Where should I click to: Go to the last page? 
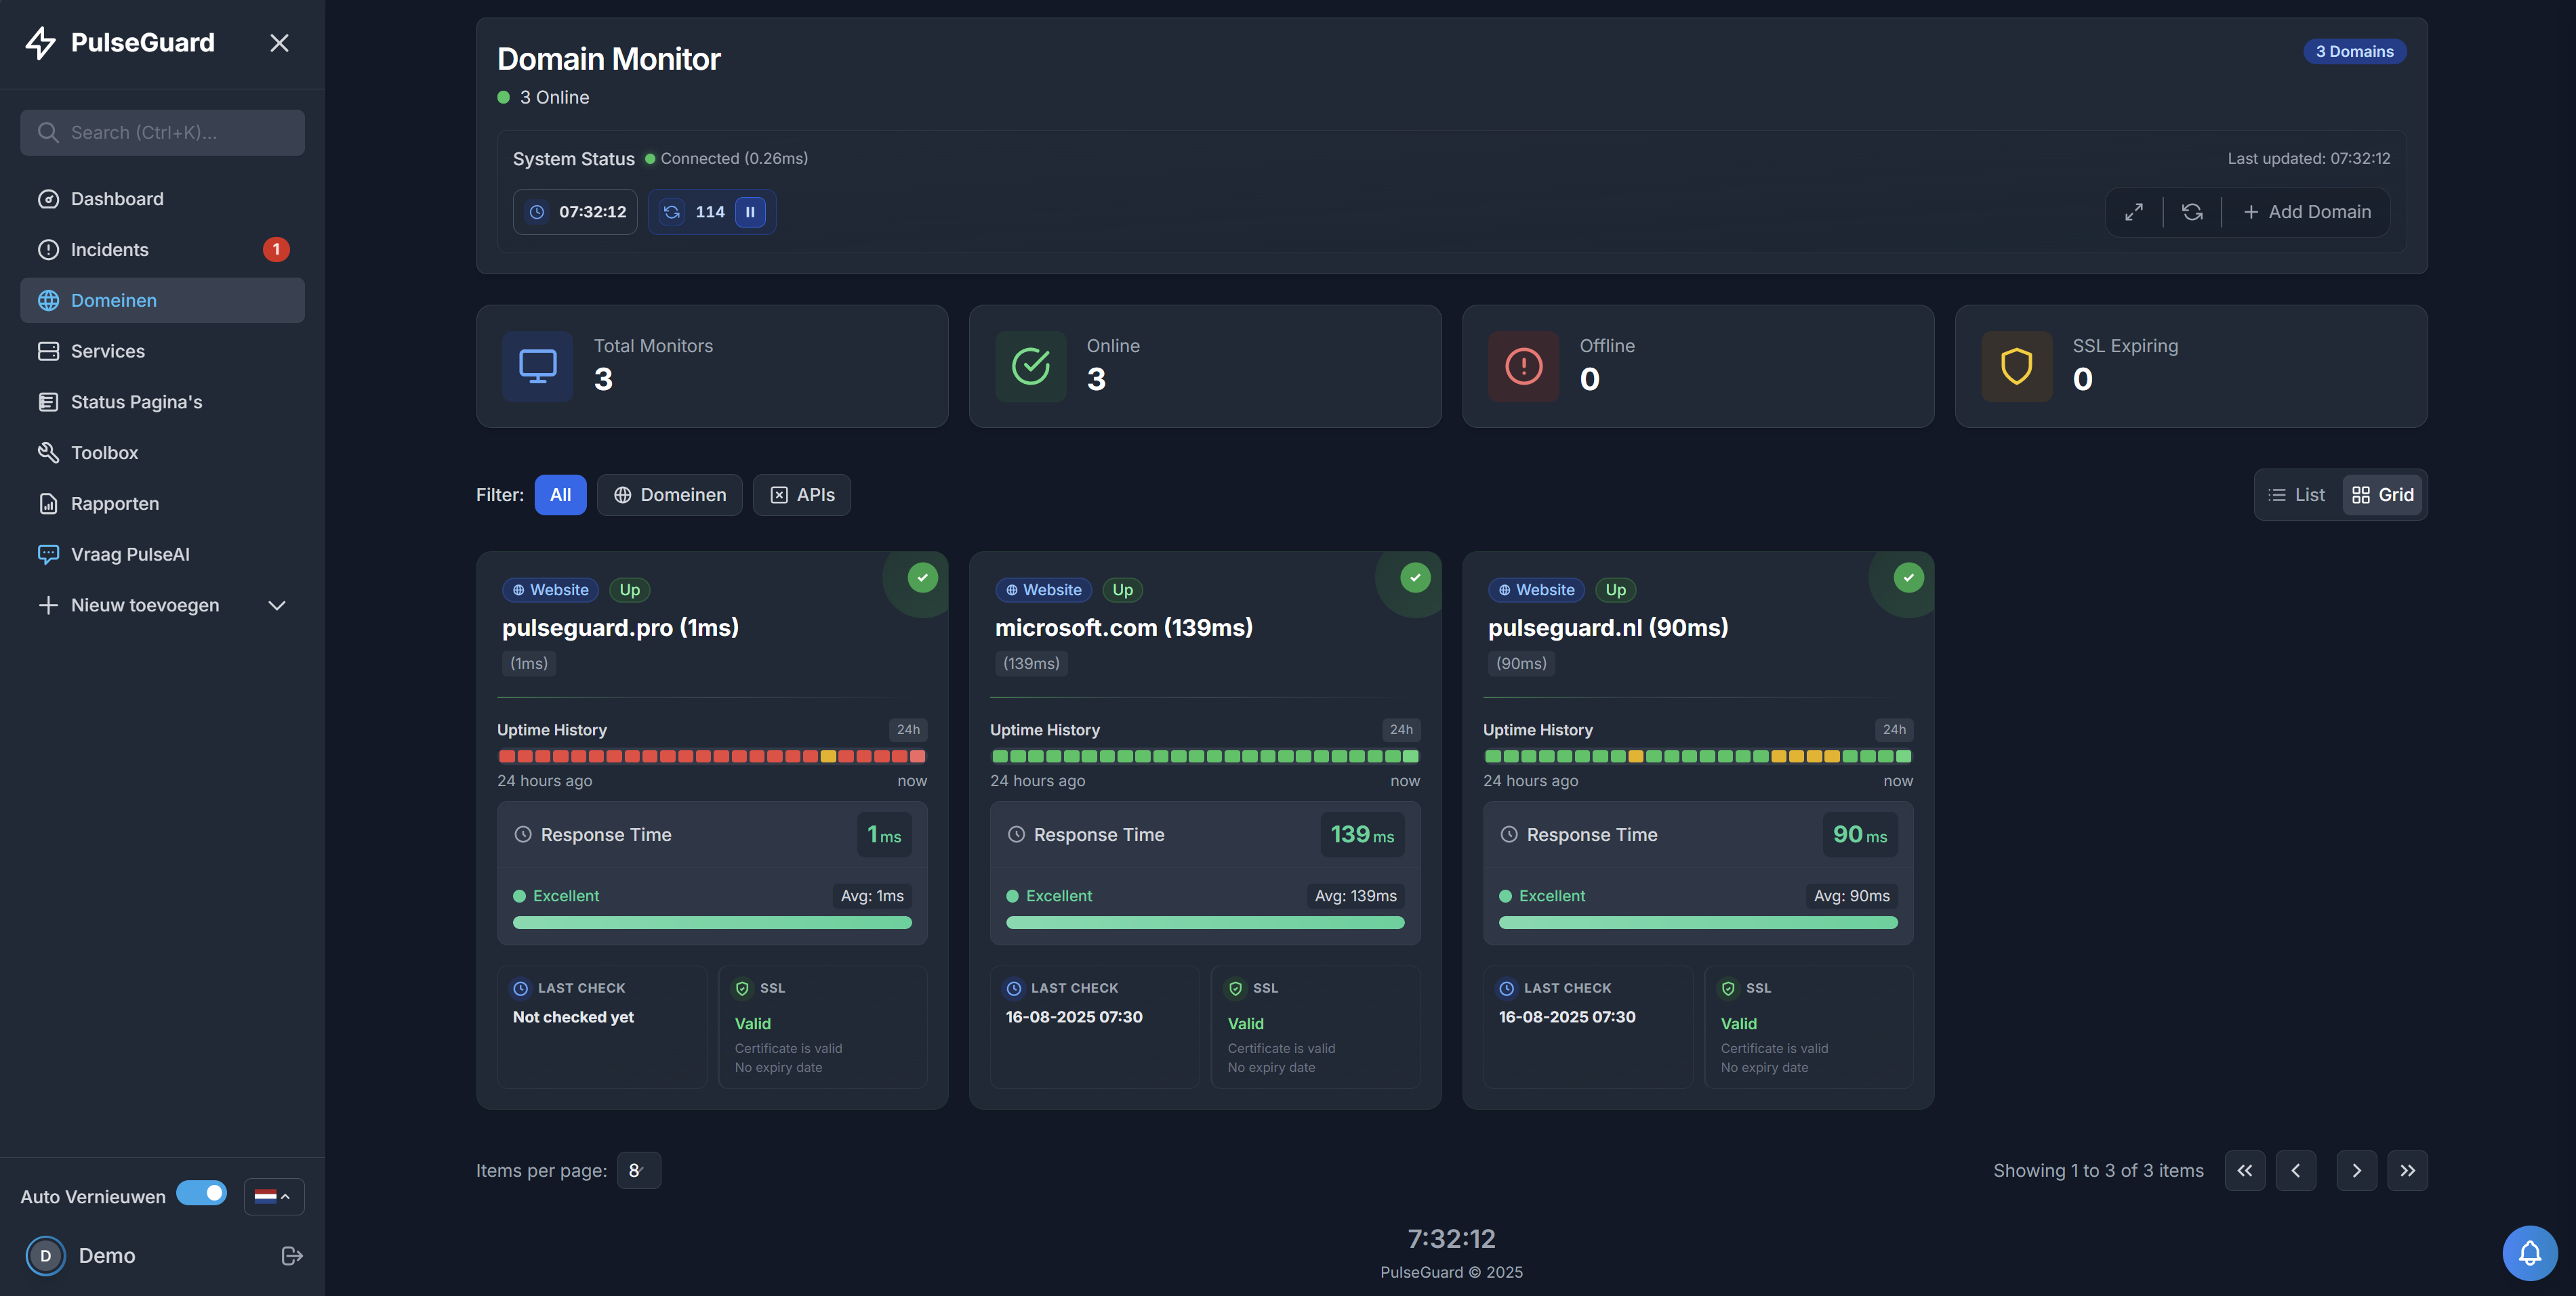pos(2408,1170)
